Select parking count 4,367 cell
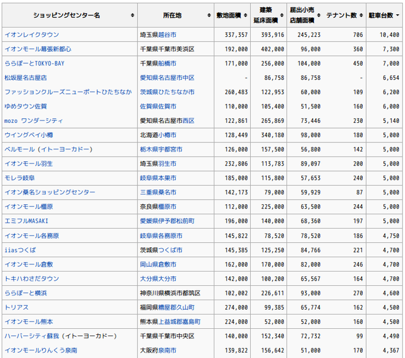 click(x=384, y=350)
